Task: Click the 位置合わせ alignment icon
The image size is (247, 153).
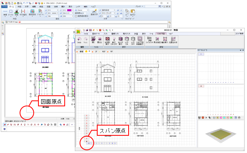Action: click(173, 40)
